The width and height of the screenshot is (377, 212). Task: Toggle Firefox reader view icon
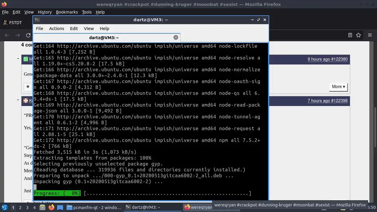[350, 35]
